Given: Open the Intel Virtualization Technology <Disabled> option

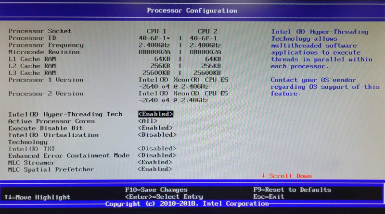Looking at the screenshot, I should point(157,135).
